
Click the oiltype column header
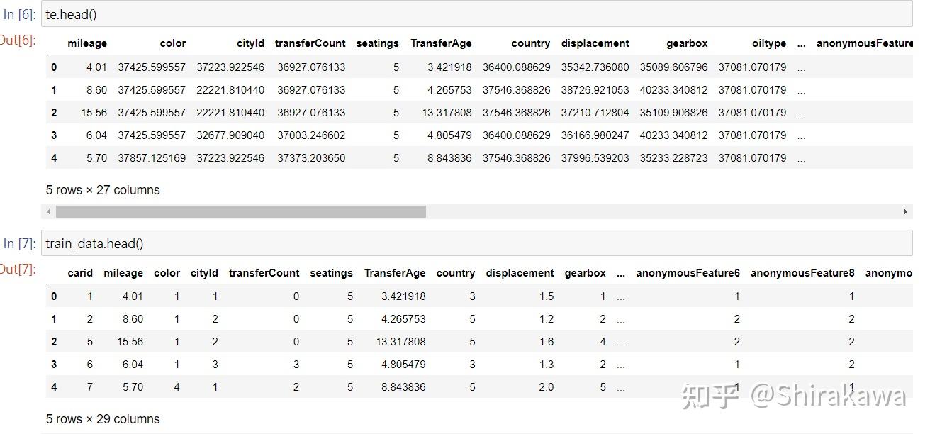(769, 43)
